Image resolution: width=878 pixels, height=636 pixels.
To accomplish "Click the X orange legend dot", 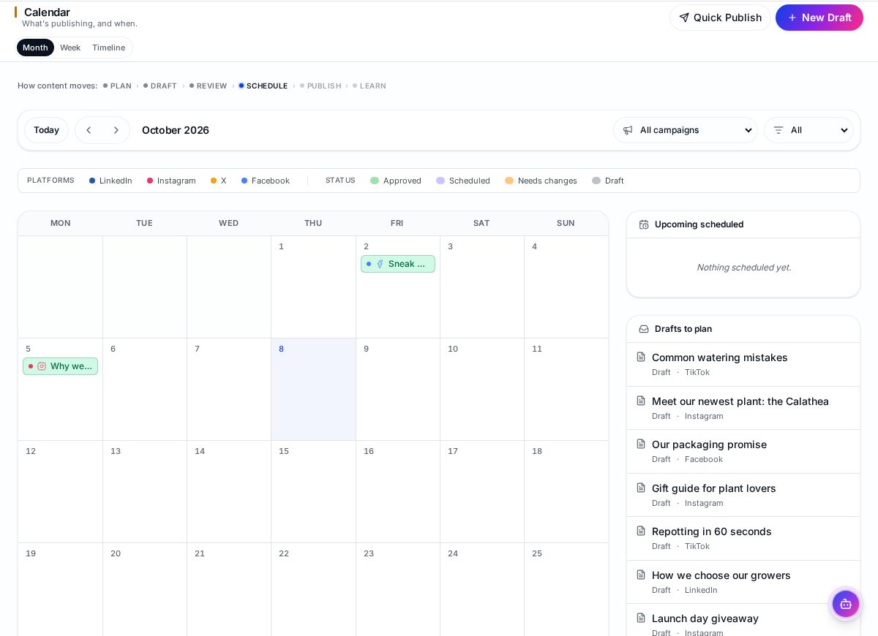I will 214,181.
